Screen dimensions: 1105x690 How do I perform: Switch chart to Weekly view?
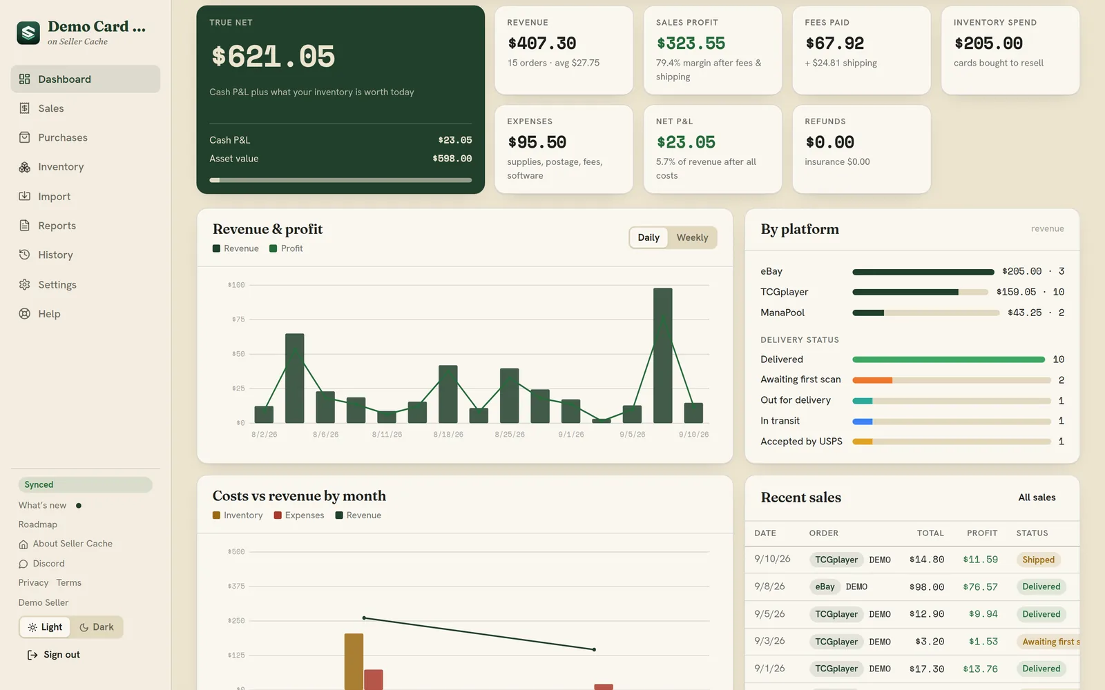[x=692, y=237]
